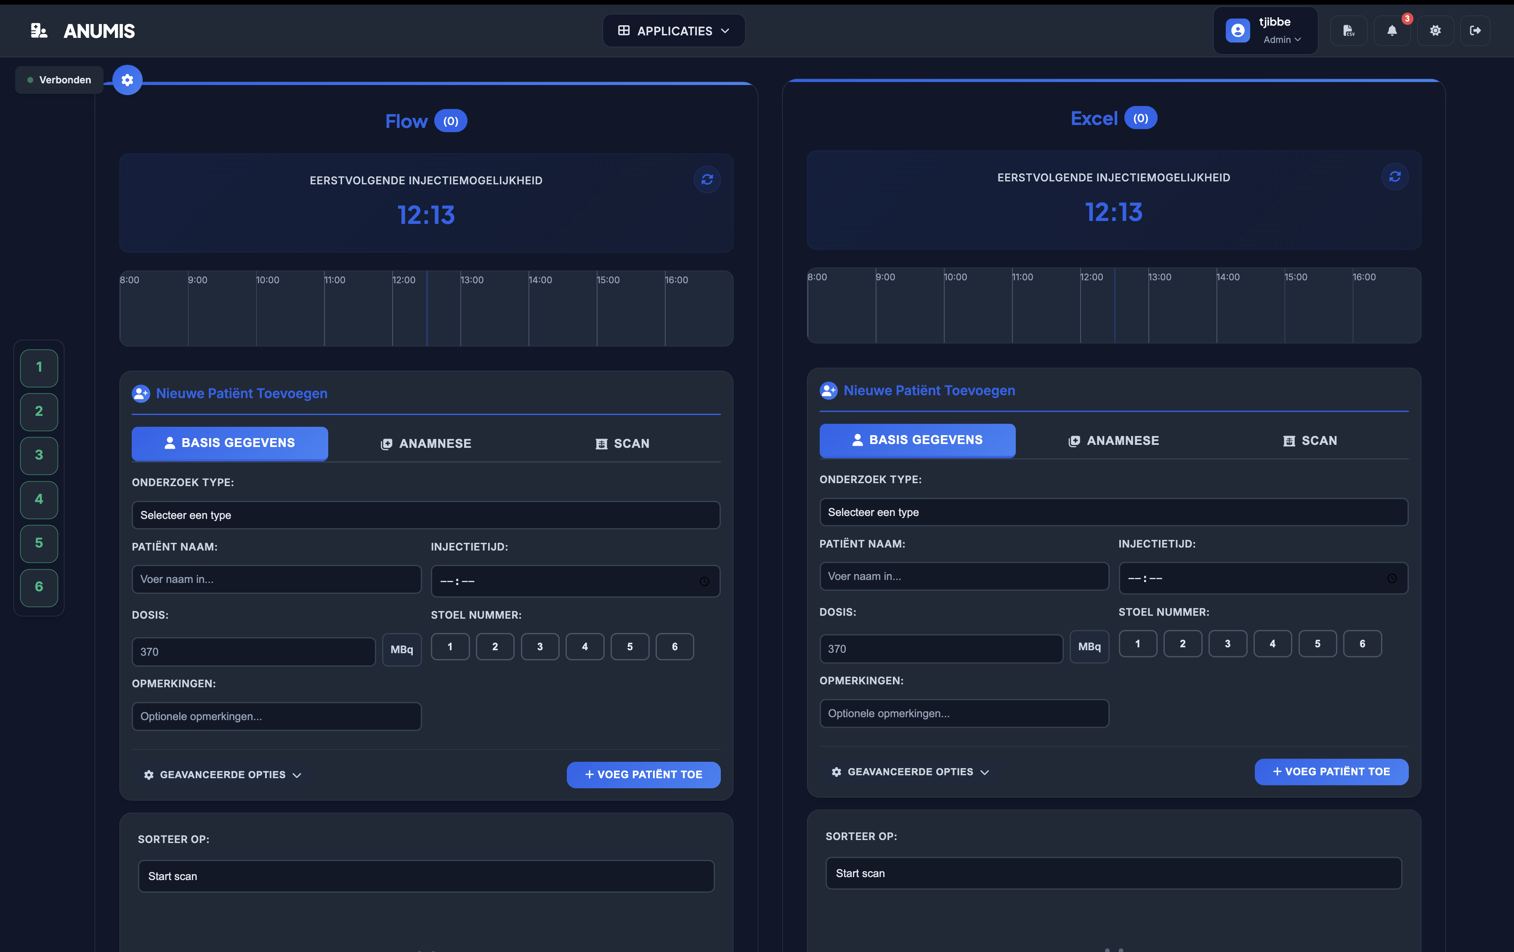Focus the Excel Injectietijd time field

coord(1263,579)
